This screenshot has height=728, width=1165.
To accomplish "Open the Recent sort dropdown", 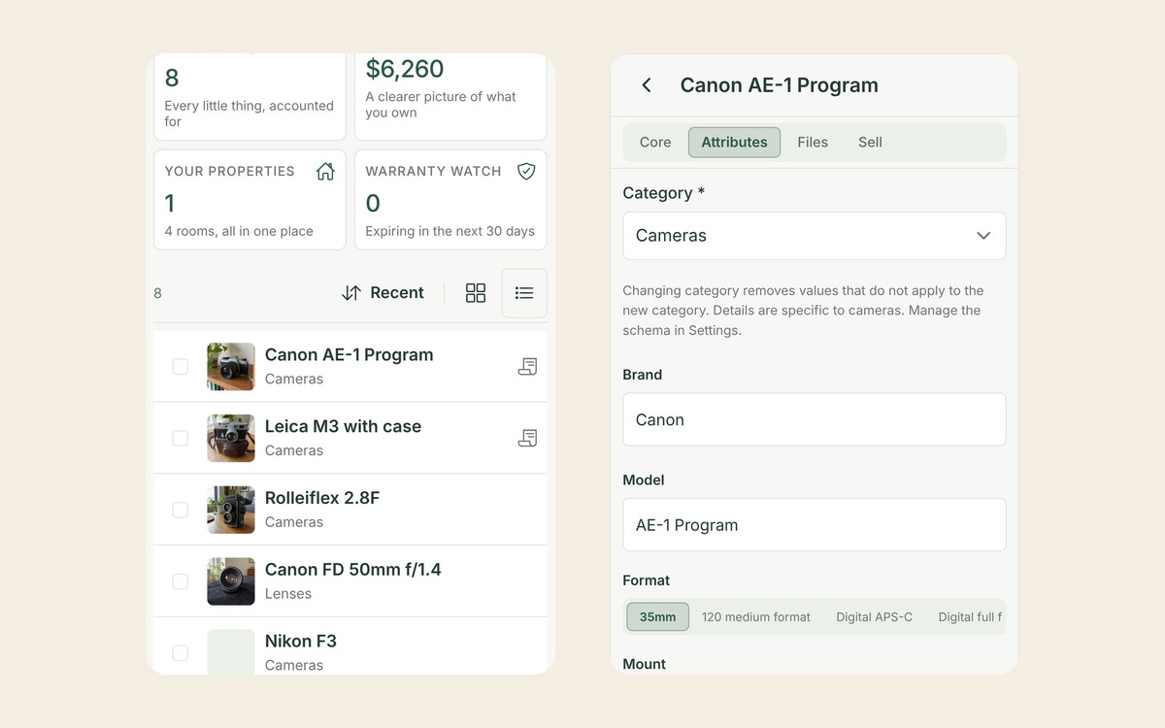I will pyautogui.click(x=383, y=293).
